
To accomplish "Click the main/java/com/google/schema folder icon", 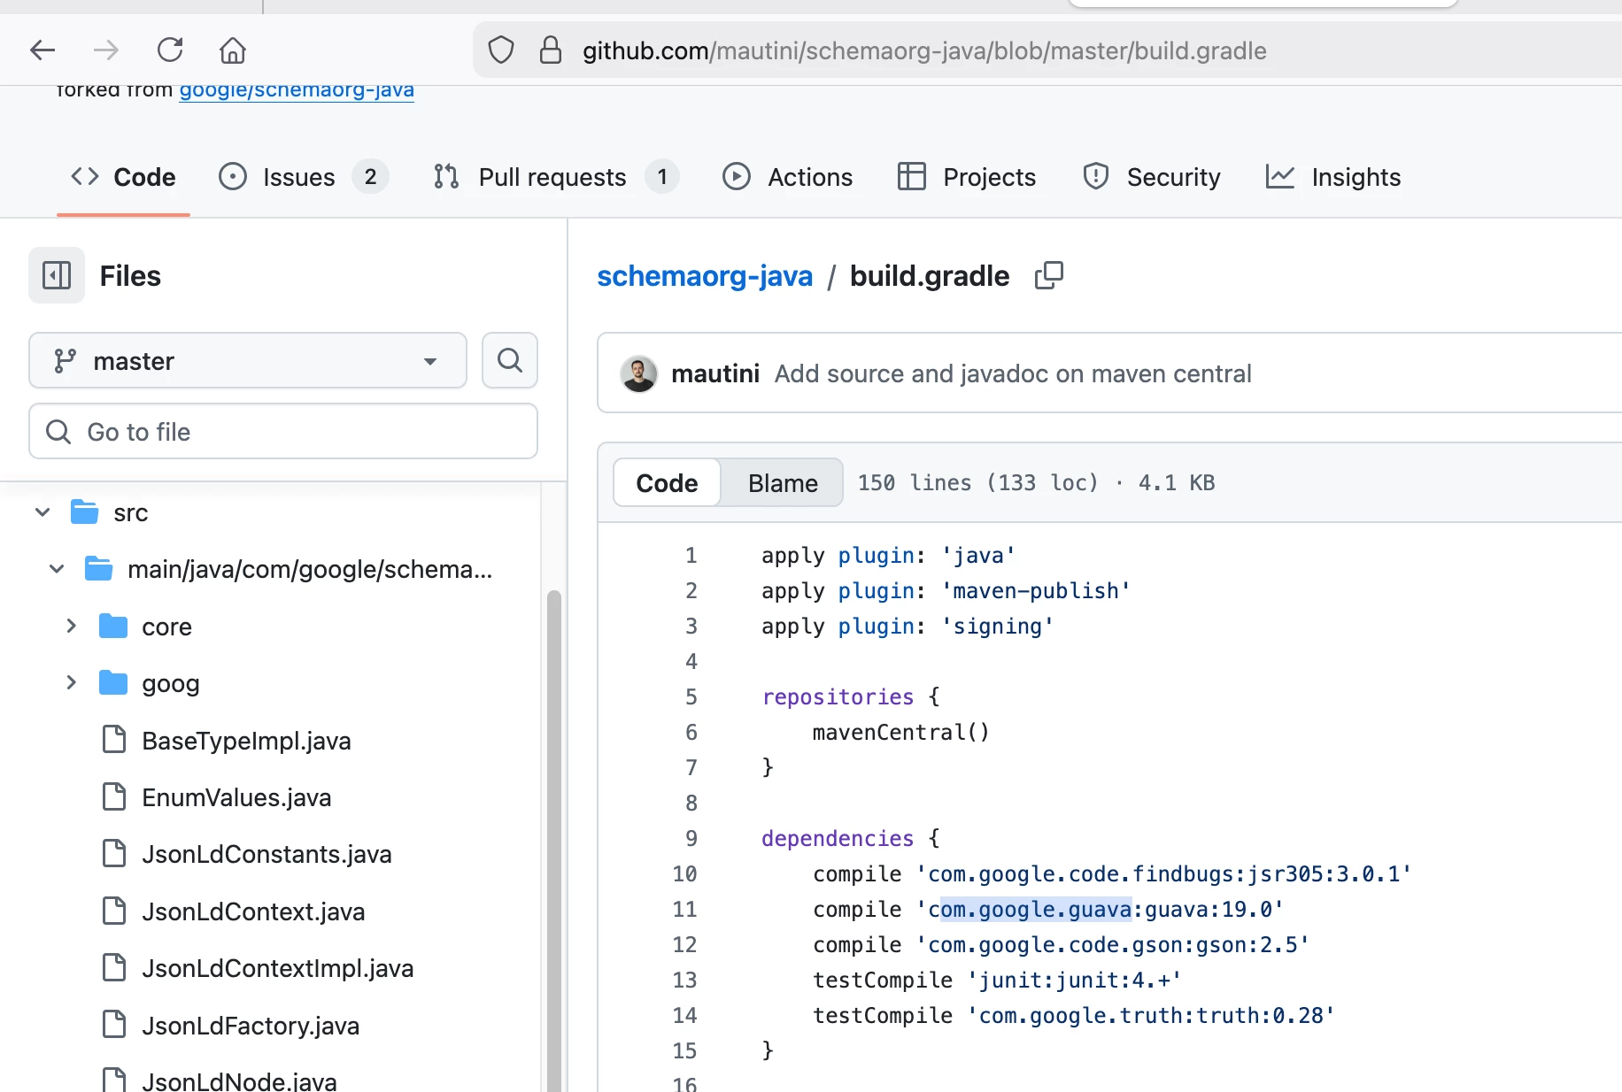I will point(98,568).
